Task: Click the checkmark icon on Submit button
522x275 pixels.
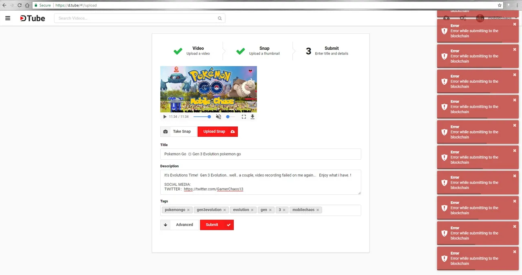Action: [229, 225]
